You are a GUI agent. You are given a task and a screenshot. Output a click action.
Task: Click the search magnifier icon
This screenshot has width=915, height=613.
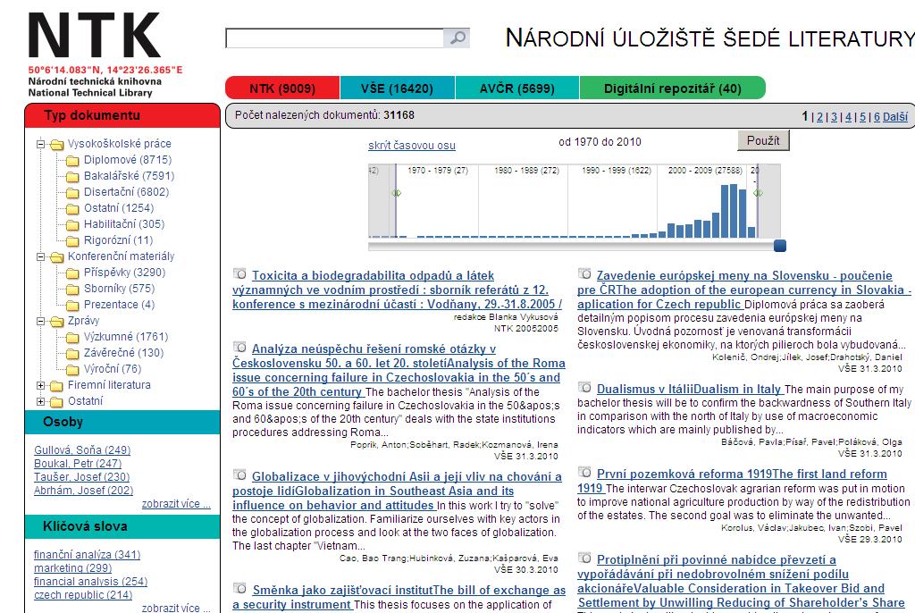click(x=457, y=38)
